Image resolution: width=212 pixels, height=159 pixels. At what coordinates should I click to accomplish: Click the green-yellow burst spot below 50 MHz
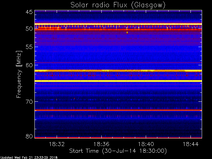coord(127,32)
